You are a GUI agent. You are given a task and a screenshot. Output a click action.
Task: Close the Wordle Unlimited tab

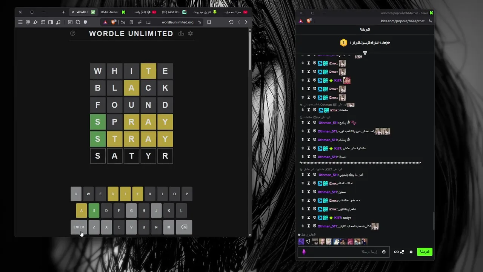point(72,12)
